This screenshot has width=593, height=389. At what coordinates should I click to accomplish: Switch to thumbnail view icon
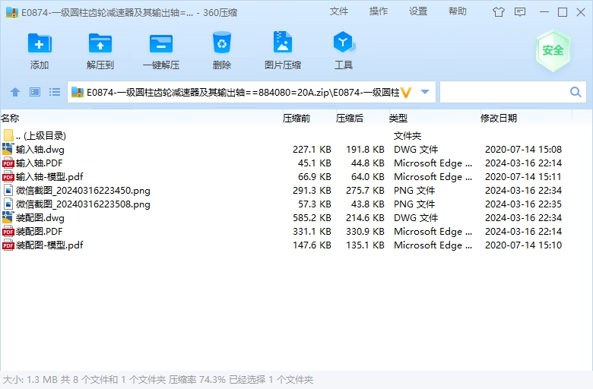tap(35, 92)
